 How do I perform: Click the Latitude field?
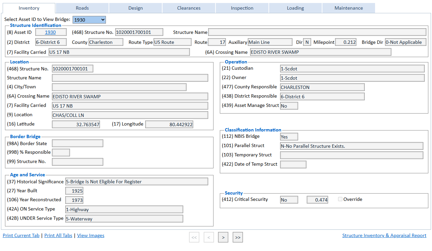pos(76,124)
